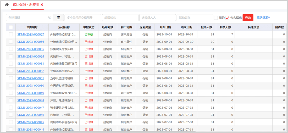Expand 更多搜索 advanced search options
The width and height of the screenshot is (288, 133).
coord(263,18)
